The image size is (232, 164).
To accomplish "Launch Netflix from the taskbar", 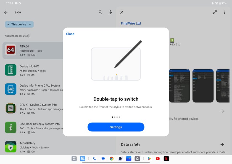I will click(x=166, y=159).
